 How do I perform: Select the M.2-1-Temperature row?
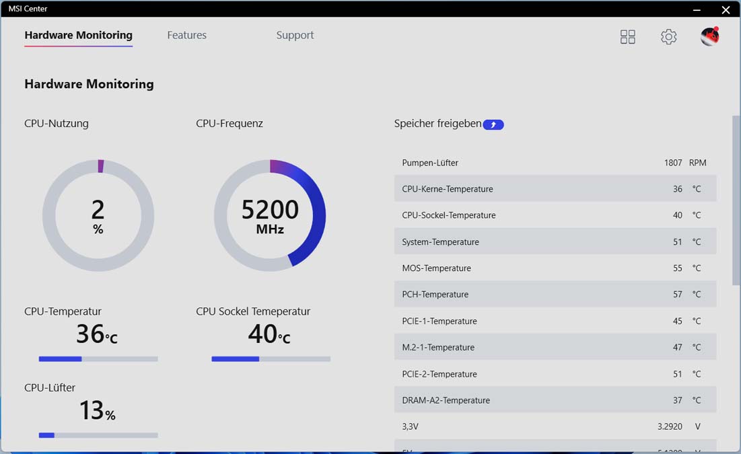pyautogui.click(x=555, y=347)
